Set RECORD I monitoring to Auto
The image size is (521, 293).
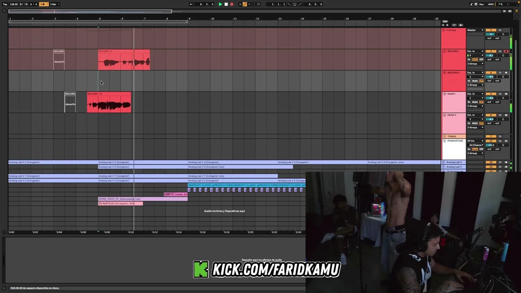(475, 59)
